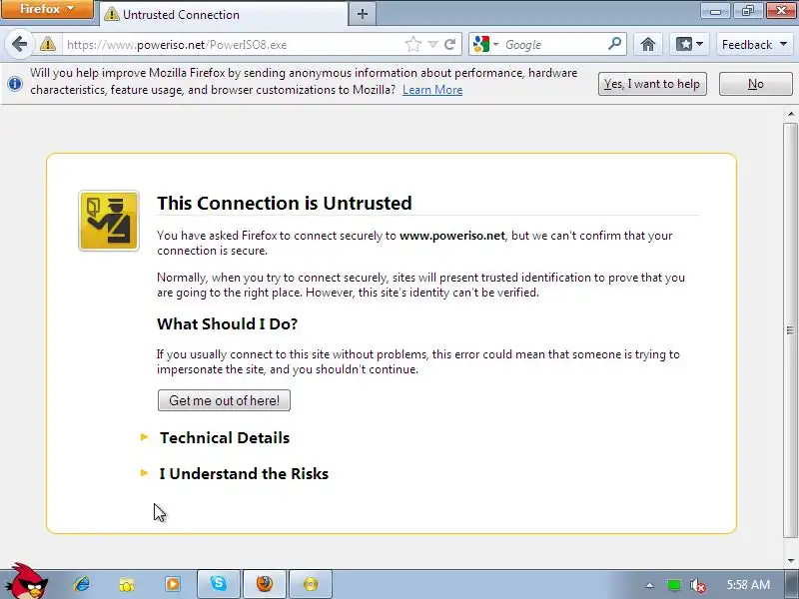Bookmark this page with star icon

(x=413, y=44)
